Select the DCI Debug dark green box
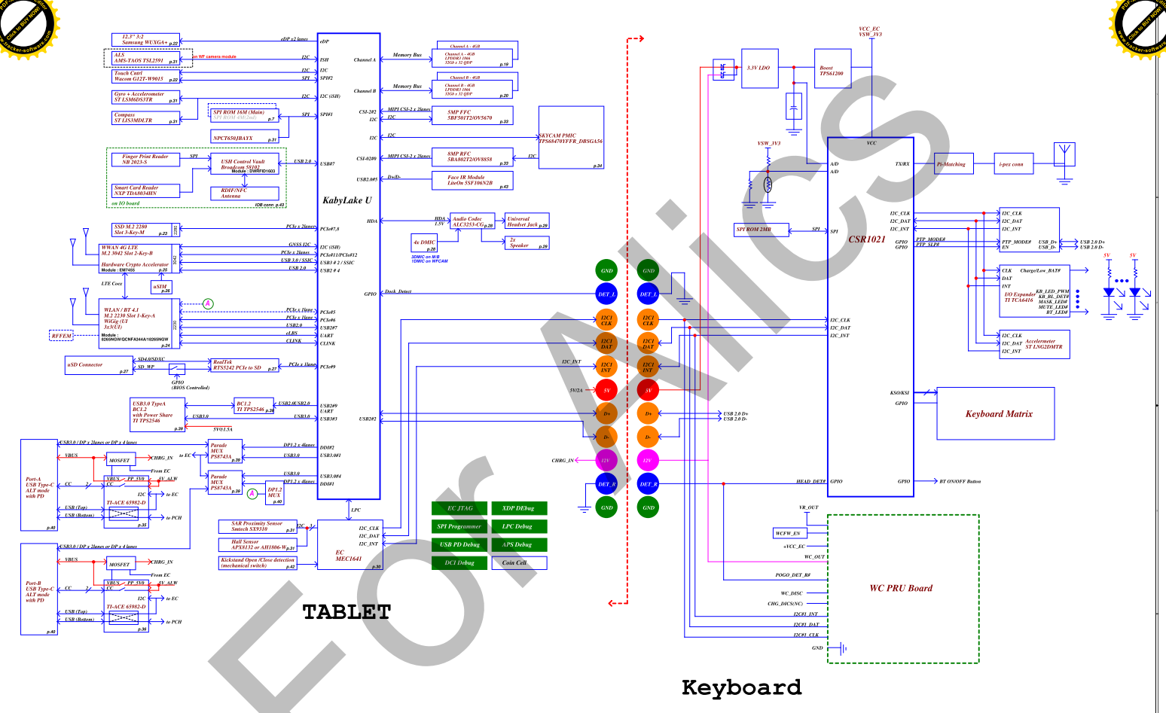The image size is (1166, 713). (x=459, y=562)
